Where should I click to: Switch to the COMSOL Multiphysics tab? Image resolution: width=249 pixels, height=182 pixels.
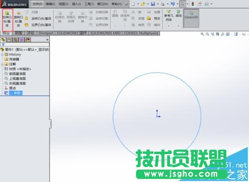[141, 33]
